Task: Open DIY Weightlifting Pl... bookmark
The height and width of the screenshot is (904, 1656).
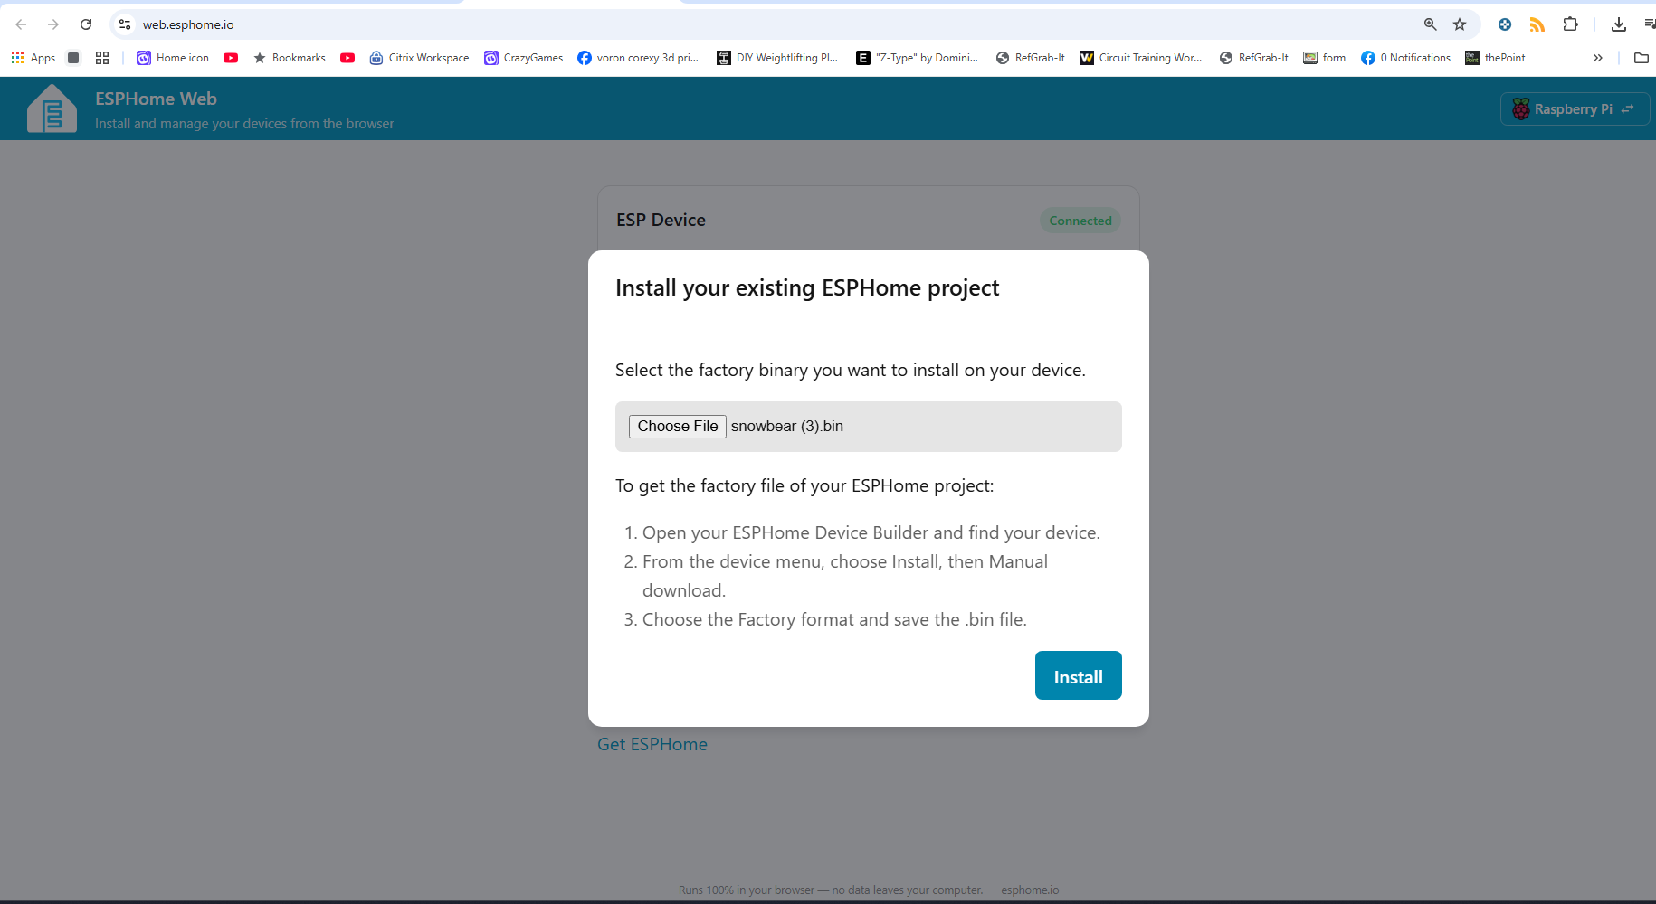Action: 777,58
